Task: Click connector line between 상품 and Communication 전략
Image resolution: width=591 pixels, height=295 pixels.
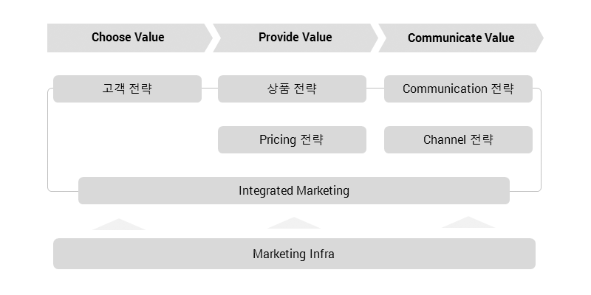Action: pos(375,88)
